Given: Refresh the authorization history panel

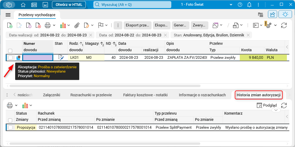Looking at the screenshot, I should point(284,105).
